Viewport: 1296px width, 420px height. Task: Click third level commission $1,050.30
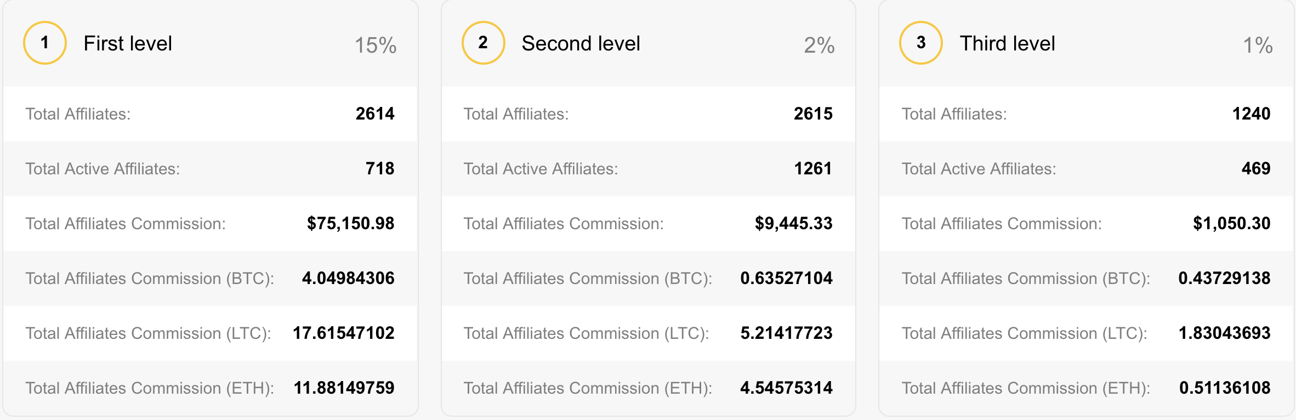[1232, 223]
